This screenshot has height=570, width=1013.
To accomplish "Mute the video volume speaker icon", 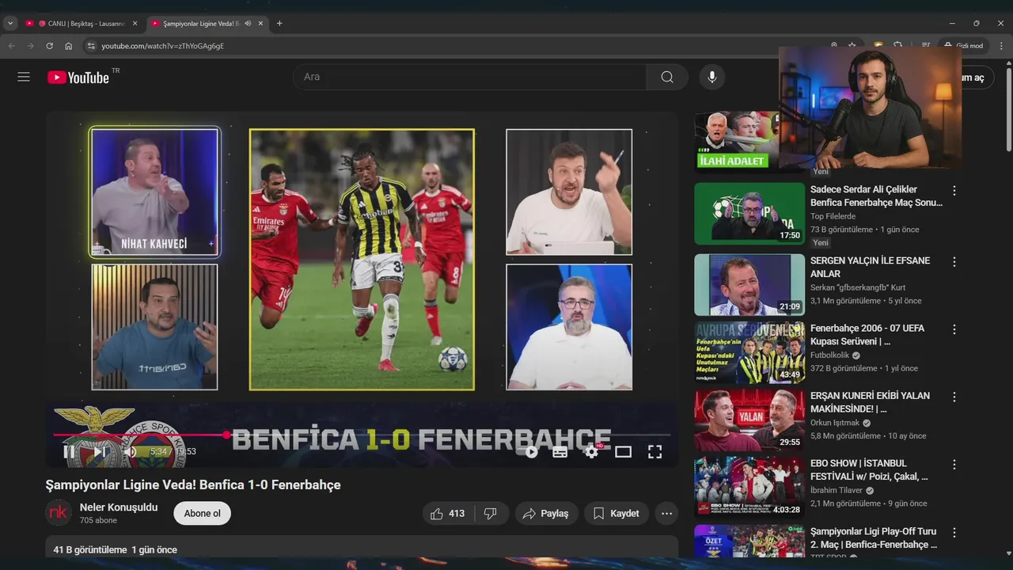I will click(x=131, y=452).
